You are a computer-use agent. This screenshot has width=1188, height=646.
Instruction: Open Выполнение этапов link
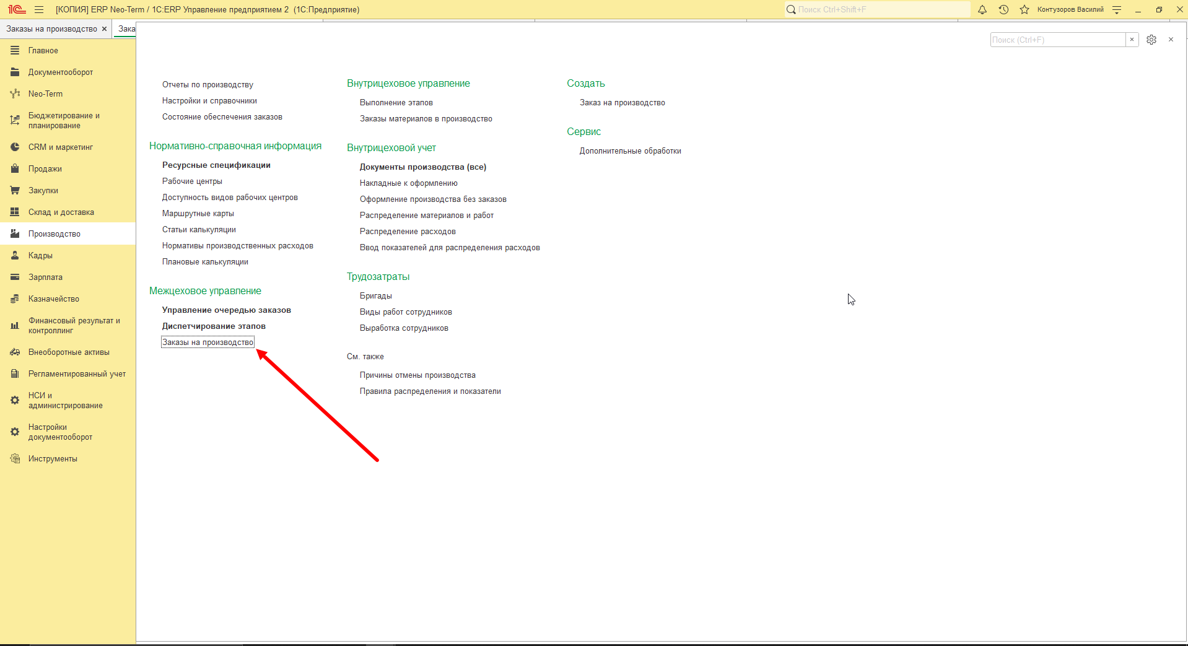point(396,103)
